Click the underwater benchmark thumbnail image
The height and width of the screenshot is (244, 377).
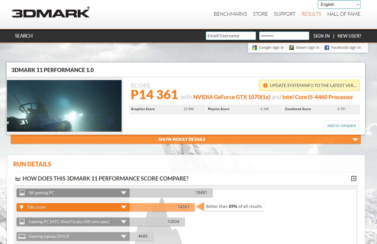point(64,106)
